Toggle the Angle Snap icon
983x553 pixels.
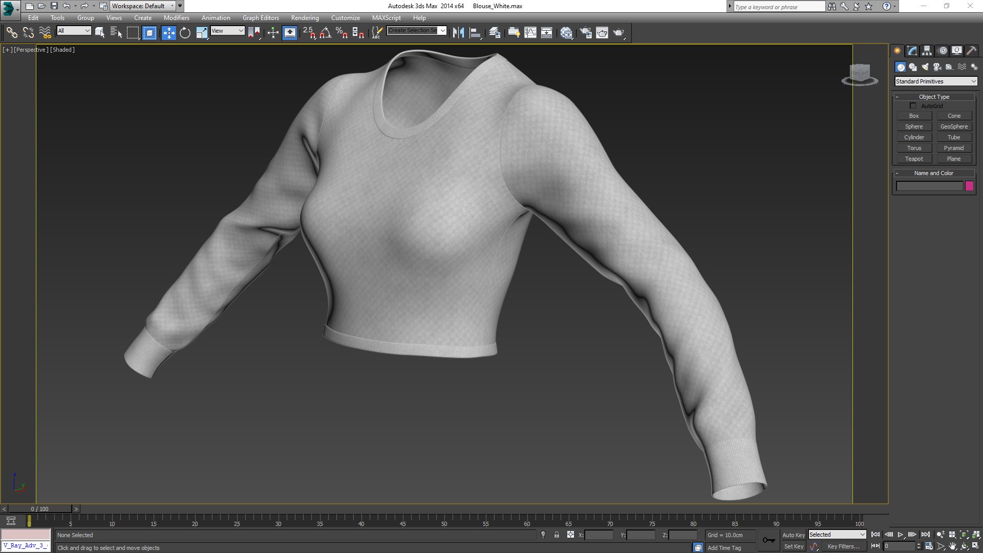(x=325, y=33)
